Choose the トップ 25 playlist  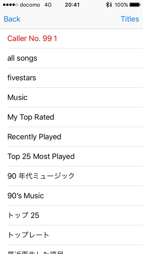pos(71,215)
